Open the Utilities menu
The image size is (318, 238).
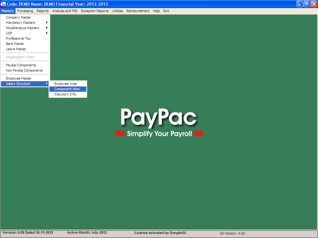pyautogui.click(x=117, y=11)
